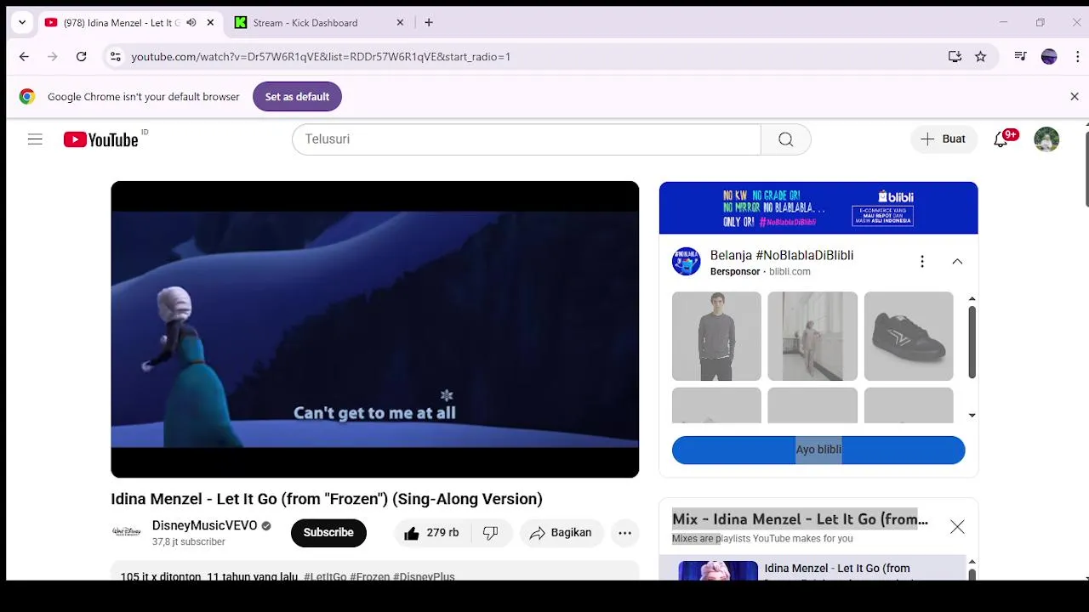Close the Kick Dashboard tab
Viewport: 1089px width, 612px height.
pyautogui.click(x=400, y=23)
